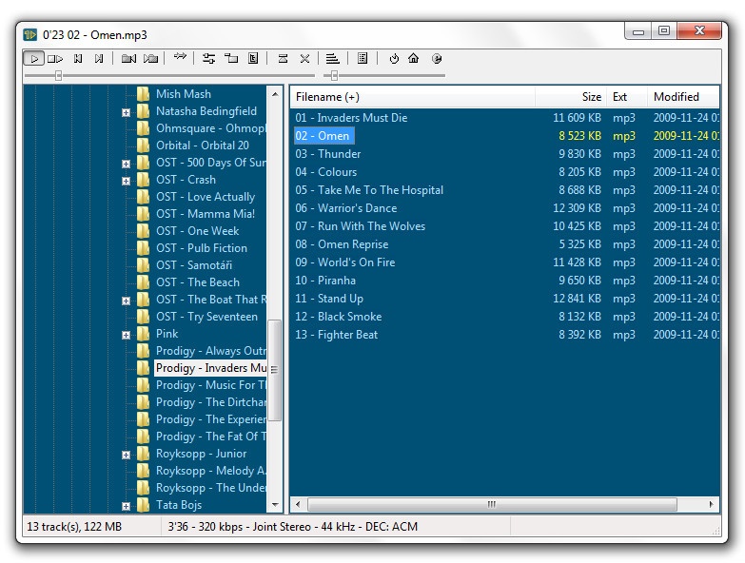Click the 12 841 KB size cell
The image size is (745, 563).
577,299
